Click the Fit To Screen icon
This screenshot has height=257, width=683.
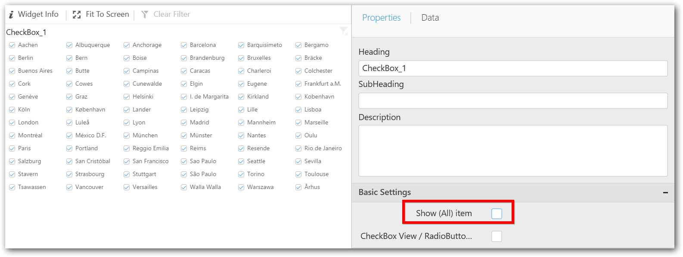click(77, 15)
